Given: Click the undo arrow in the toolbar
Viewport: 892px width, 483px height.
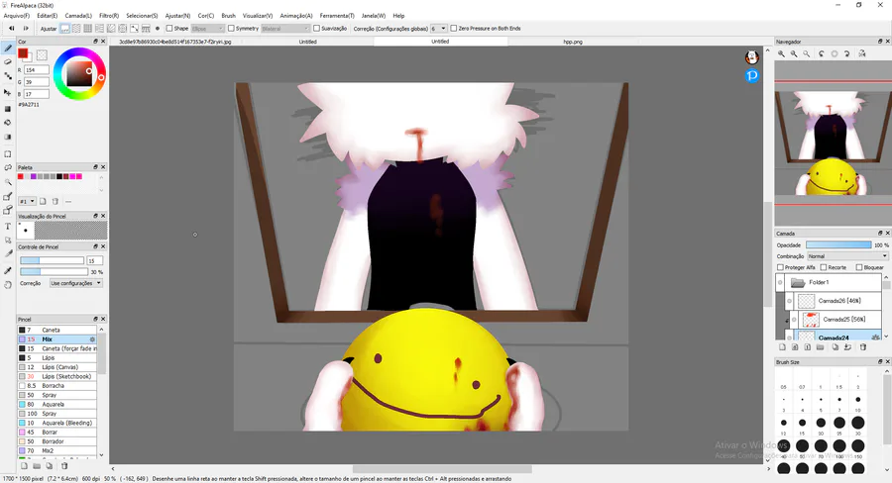Looking at the screenshot, I should tap(11, 29).
